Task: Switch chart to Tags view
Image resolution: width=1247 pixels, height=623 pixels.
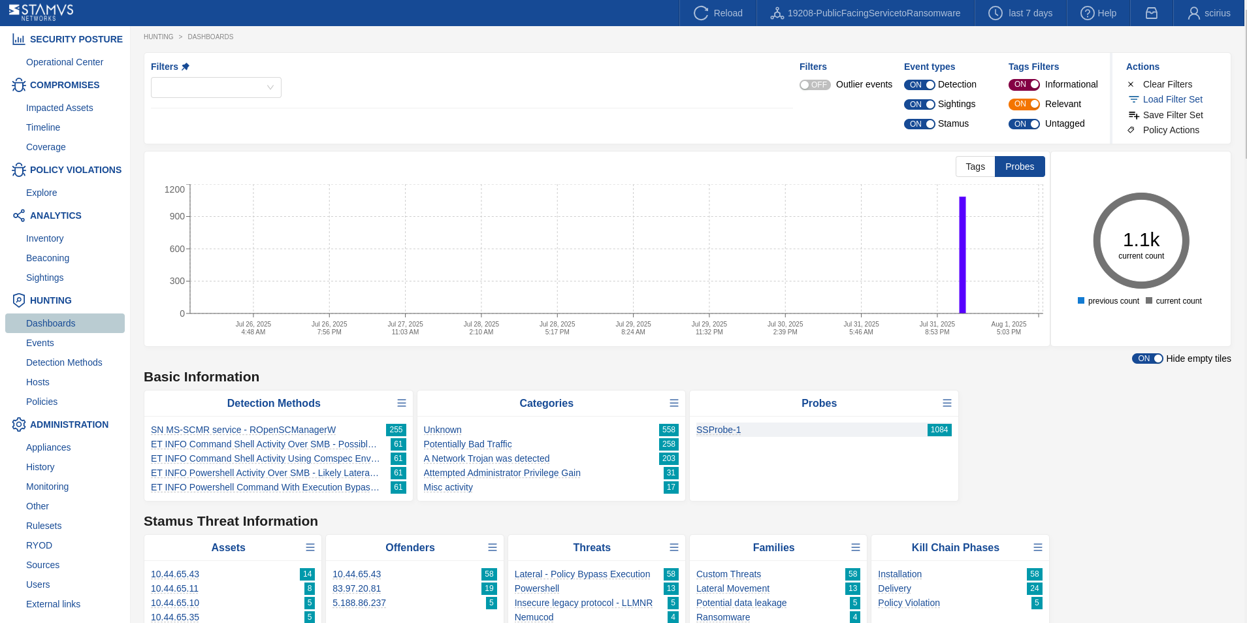Action: pyautogui.click(x=975, y=167)
